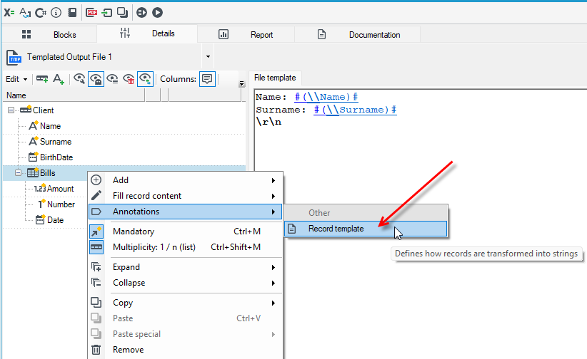587x359 pixels.
Task: Click the Name column header
Action: click(x=74, y=95)
